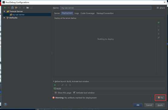Toggle the Share checkbox
The image size is (168, 110).
tap(158, 8)
